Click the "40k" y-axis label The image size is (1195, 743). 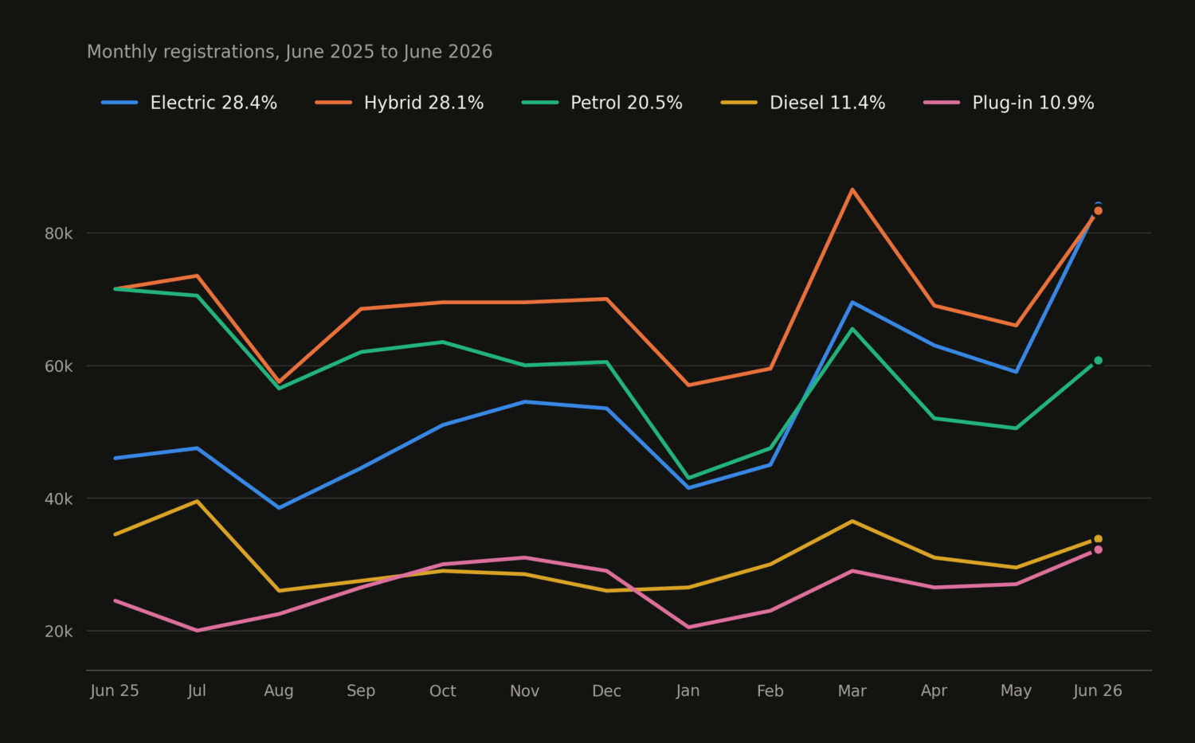tap(59, 499)
